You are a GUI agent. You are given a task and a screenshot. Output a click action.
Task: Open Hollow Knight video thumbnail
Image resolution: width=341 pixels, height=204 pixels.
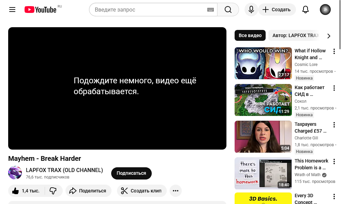click(x=263, y=63)
